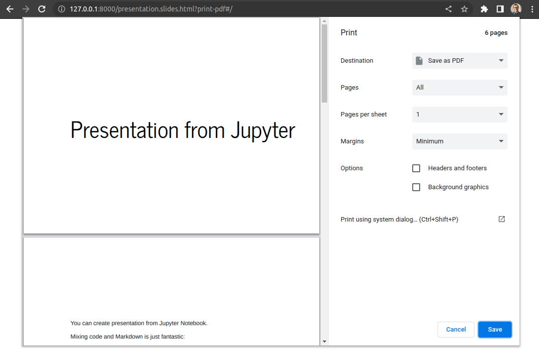Click the forward navigation arrow
Viewport: 539px width, 355px height.
[x=26, y=8]
